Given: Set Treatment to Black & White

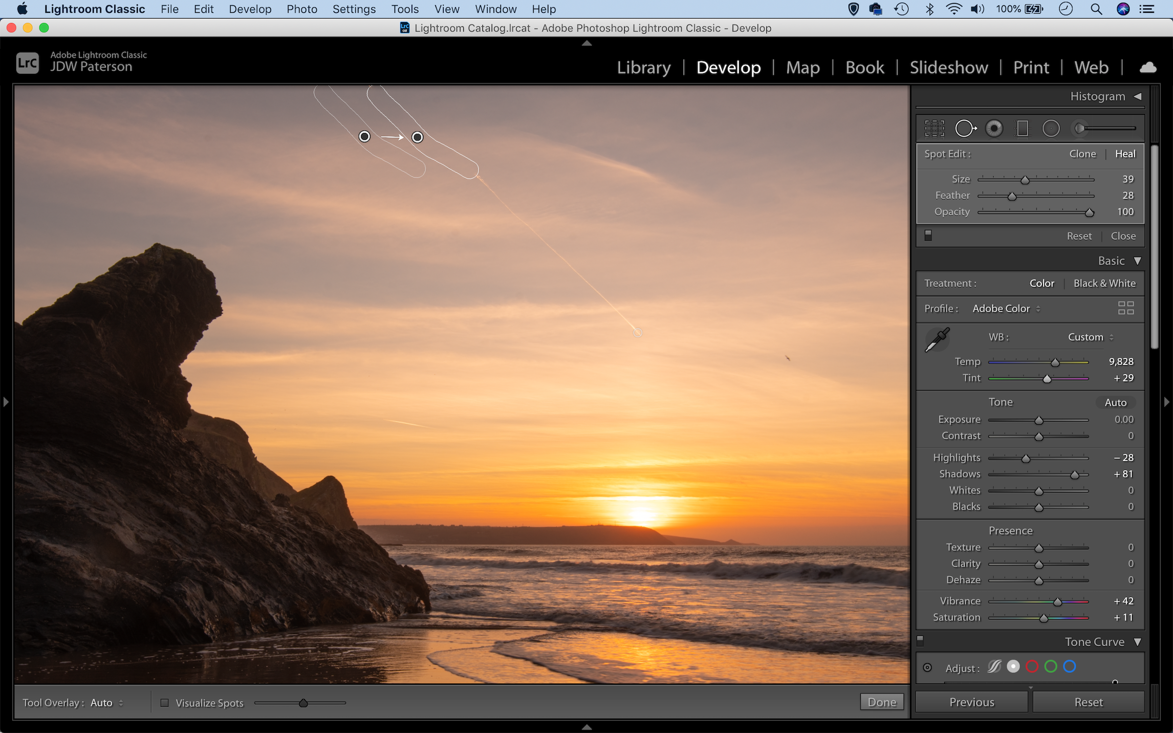Looking at the screenshot, I should point(1105,283).
